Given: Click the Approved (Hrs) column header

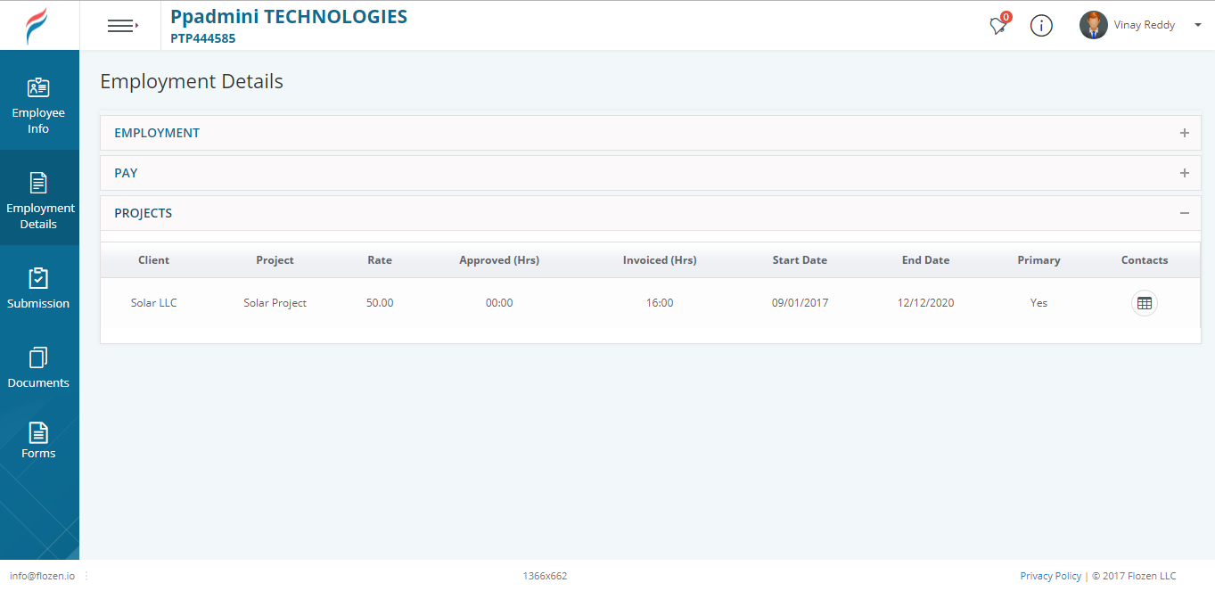Looking at the screenshot, I should pyautogui.click(x=499, y=260).
